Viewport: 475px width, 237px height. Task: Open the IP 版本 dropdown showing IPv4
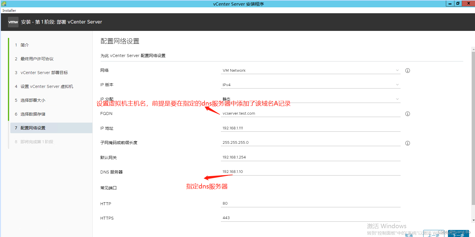tap(311, 85)
